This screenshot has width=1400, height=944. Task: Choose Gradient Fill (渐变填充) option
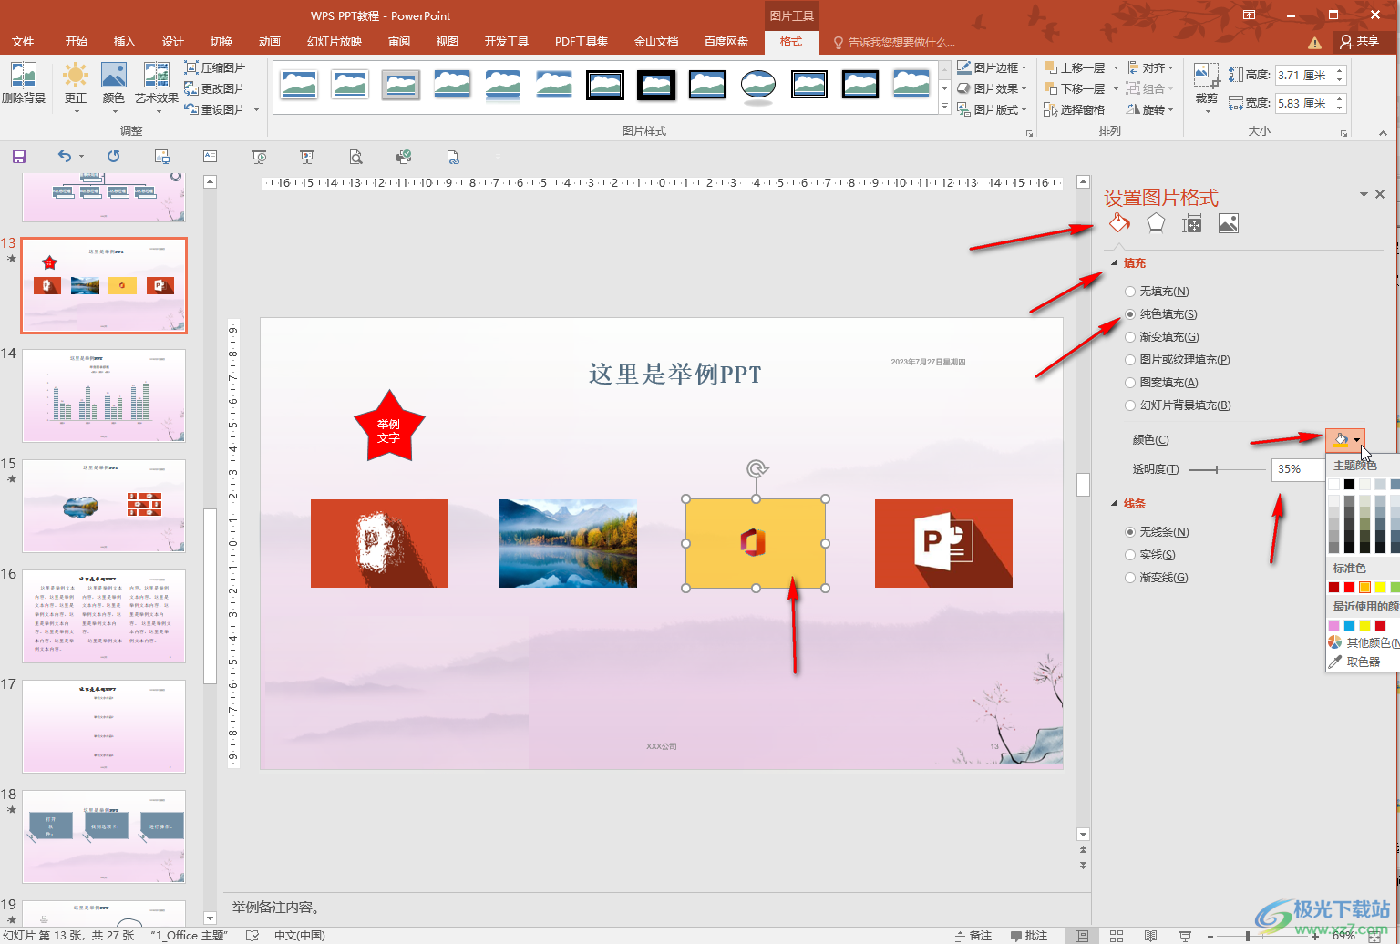coord(1130,337)
